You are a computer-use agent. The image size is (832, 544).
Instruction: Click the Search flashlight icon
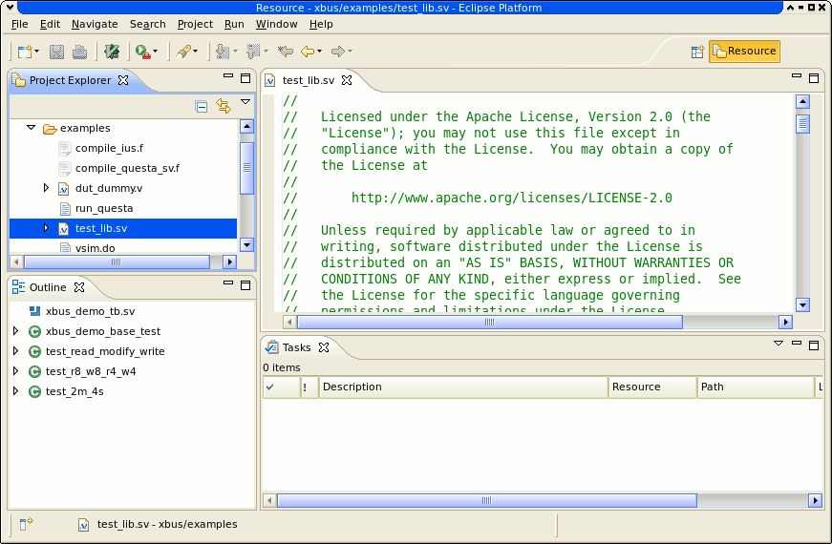(x=183, y=52)
